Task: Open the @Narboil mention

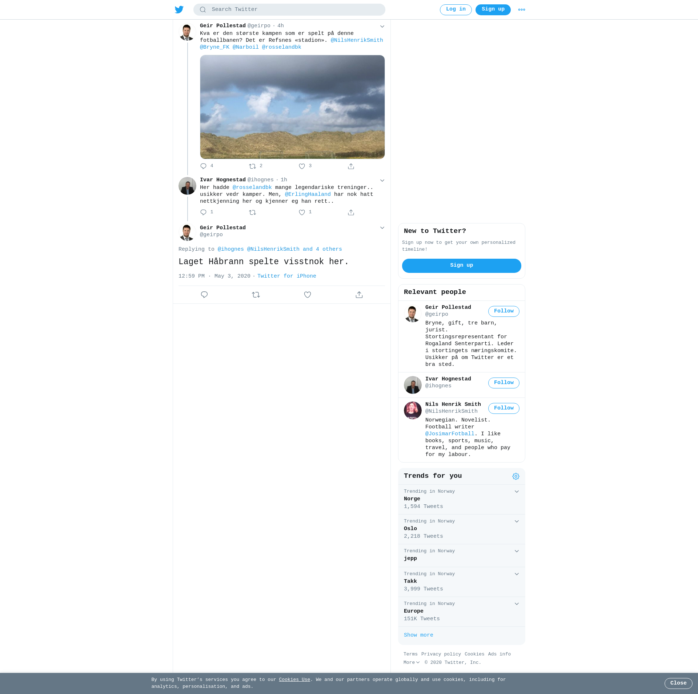Action: tap(245, 47)
